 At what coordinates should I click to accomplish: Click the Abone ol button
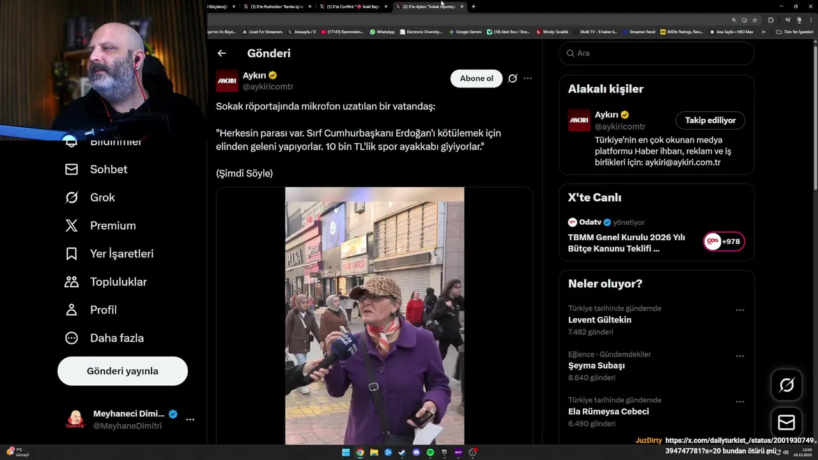477,79
